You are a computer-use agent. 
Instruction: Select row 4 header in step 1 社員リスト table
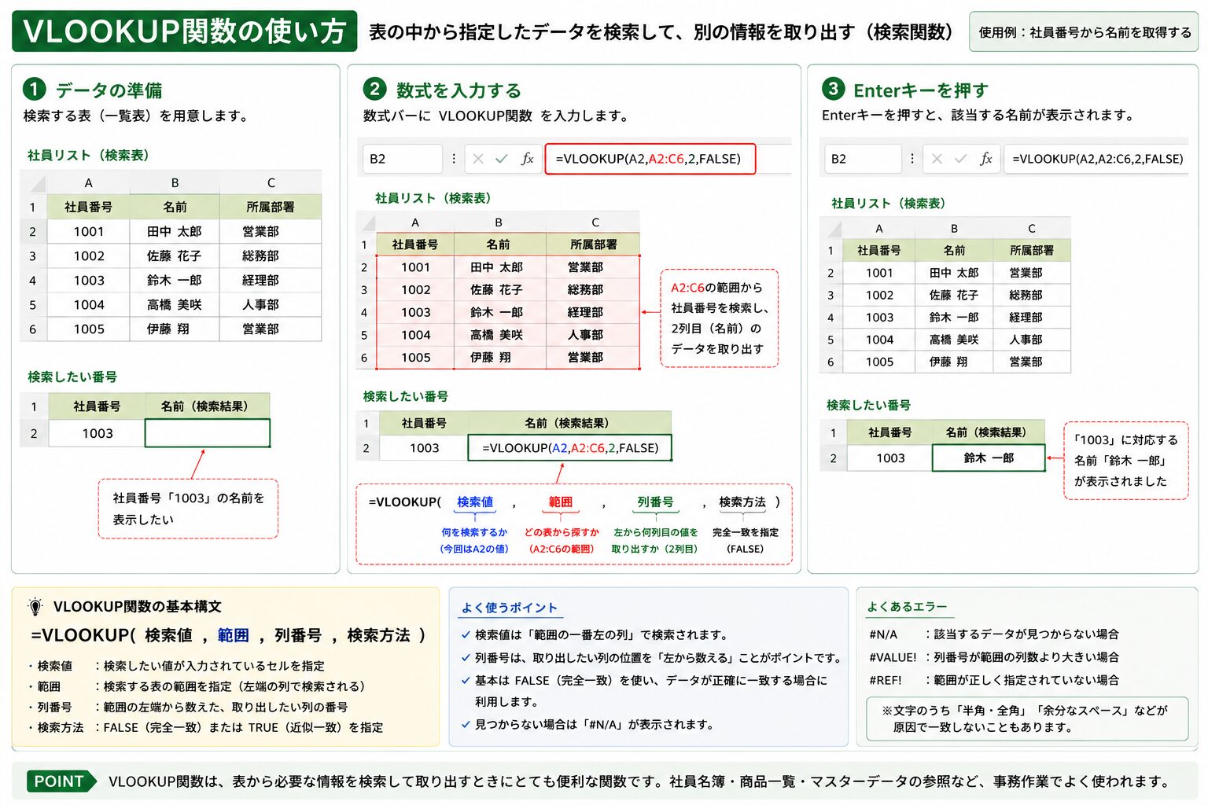(x=33, y=281)
